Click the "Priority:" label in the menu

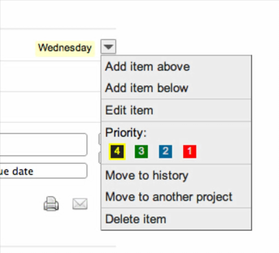coord(126,133)
